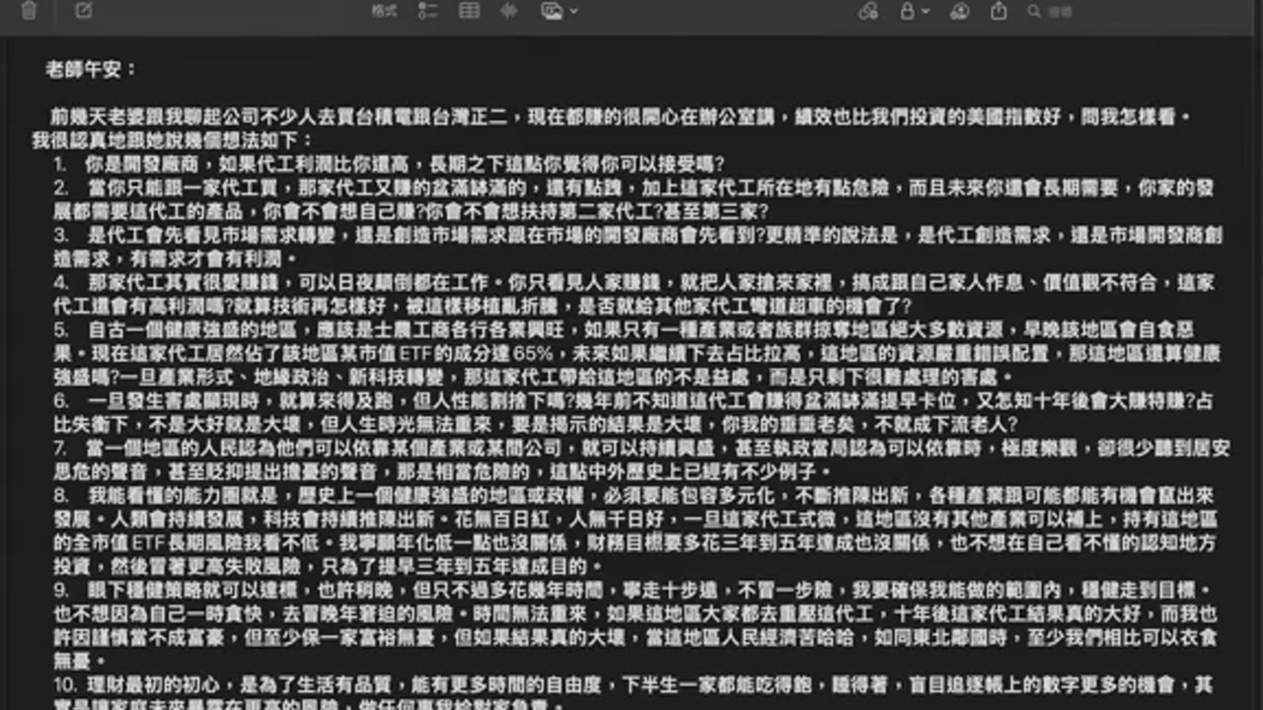Insert a table using the table icon

[x=470, y=11]
